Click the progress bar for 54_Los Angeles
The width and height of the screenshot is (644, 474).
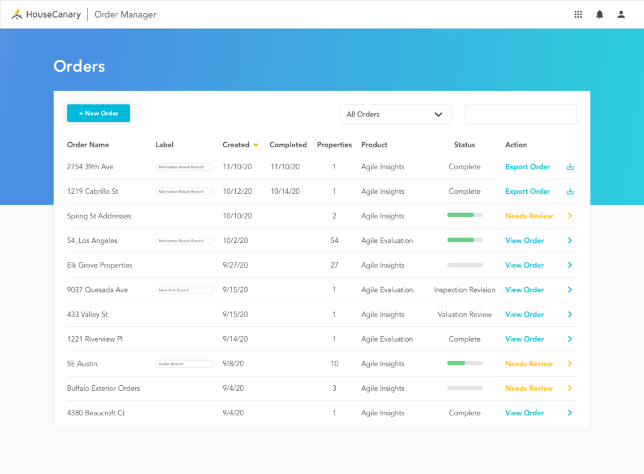coord(464,240)
